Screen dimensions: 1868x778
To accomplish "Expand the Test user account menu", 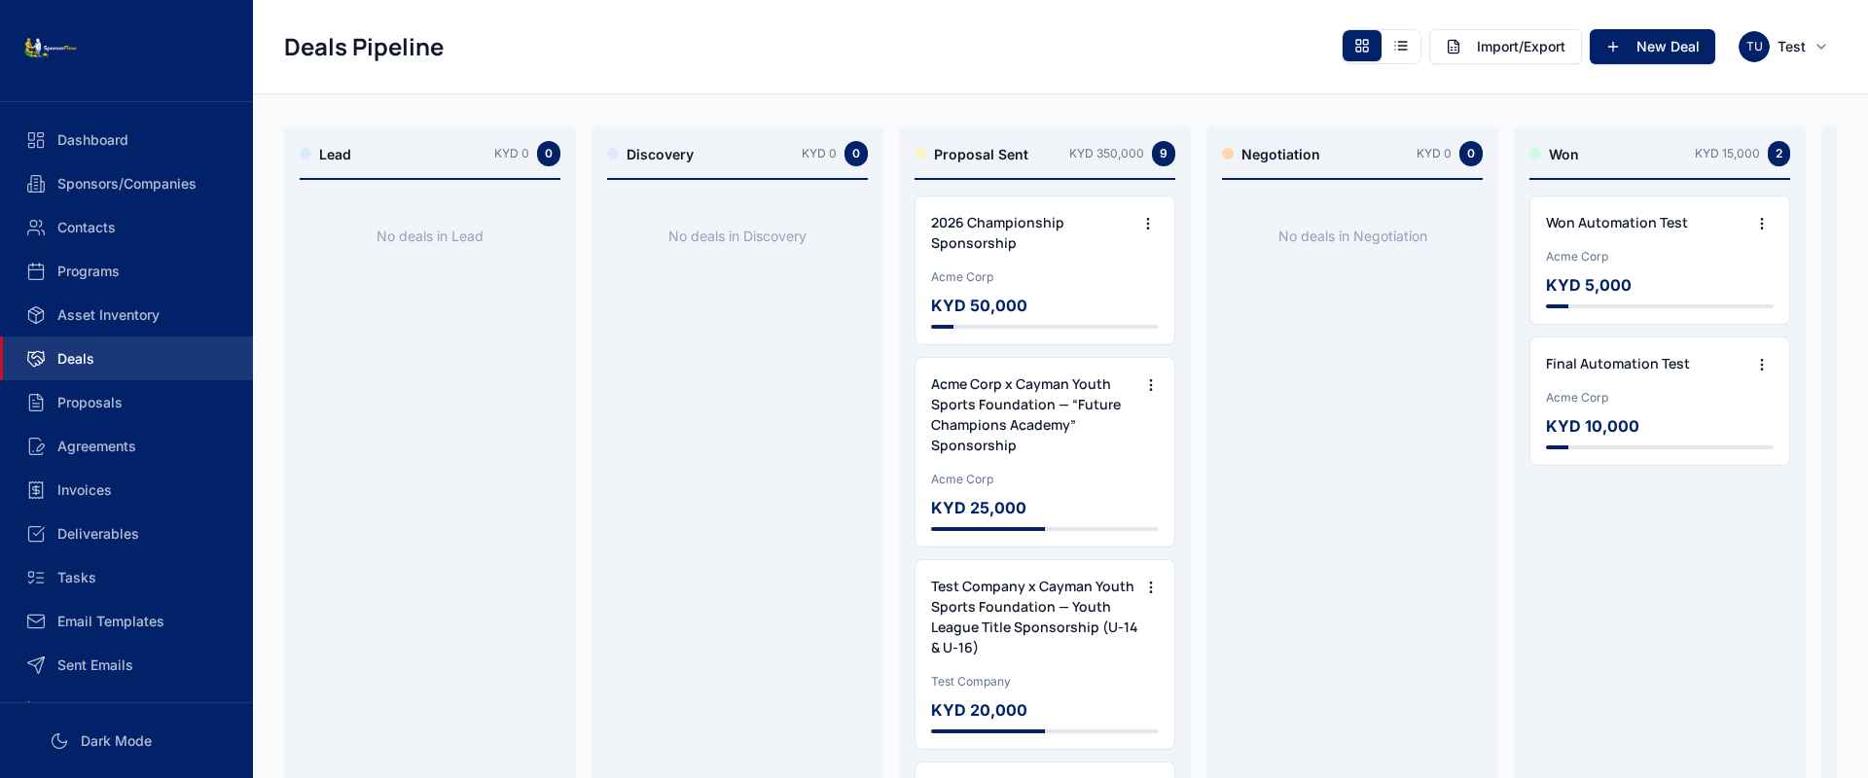I will pos(1782,47).
